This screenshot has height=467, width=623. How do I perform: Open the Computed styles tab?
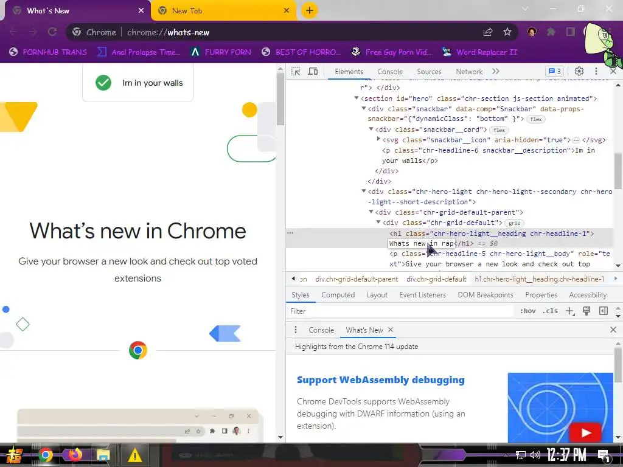coord(338,295)
